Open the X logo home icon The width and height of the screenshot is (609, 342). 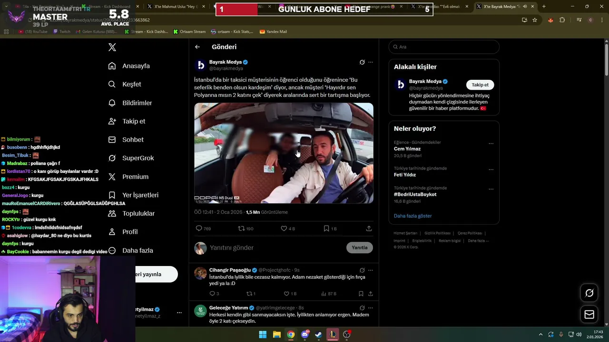coord(112,47)
